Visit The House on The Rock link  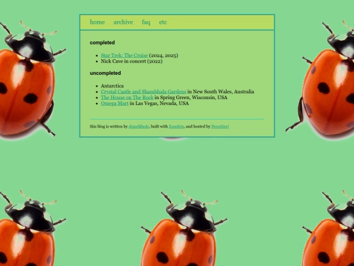pos(127,97)
